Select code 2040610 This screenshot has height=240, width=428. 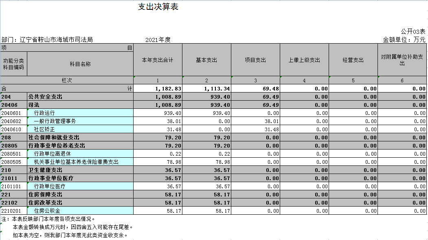(14, 130)
